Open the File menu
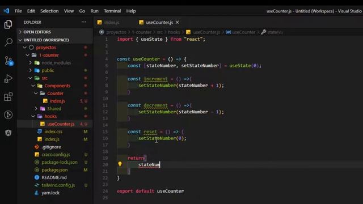Viewport: 363px width, 204px height. tap(18, 11)
